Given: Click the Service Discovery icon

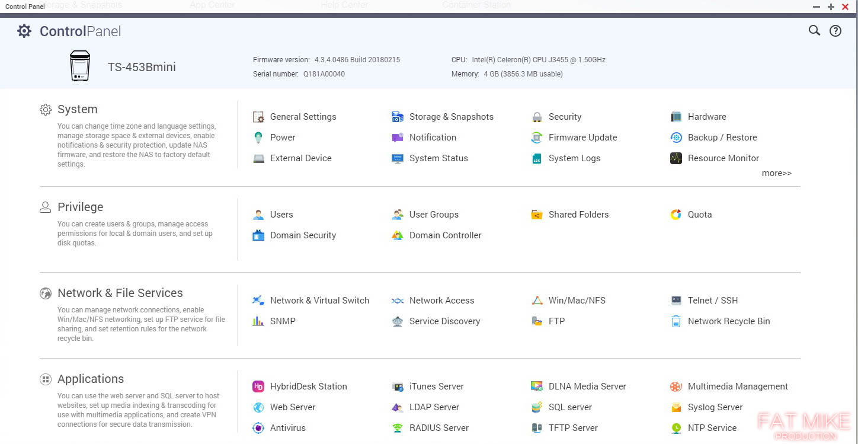Looking at the screenshot, I should 398,321.
